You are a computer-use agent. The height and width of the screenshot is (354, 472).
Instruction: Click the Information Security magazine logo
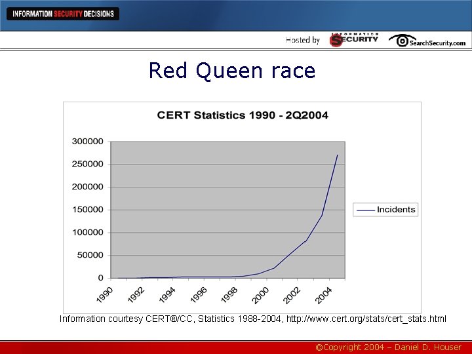coord(354,40)
